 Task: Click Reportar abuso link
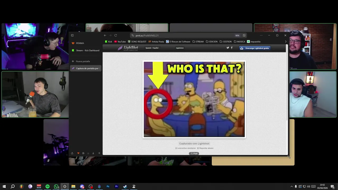205,148
